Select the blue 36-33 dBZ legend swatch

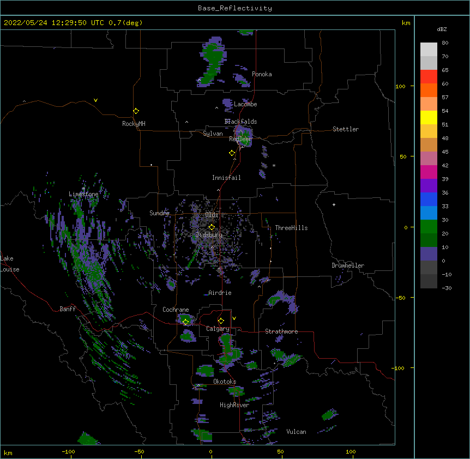point(429,199)
